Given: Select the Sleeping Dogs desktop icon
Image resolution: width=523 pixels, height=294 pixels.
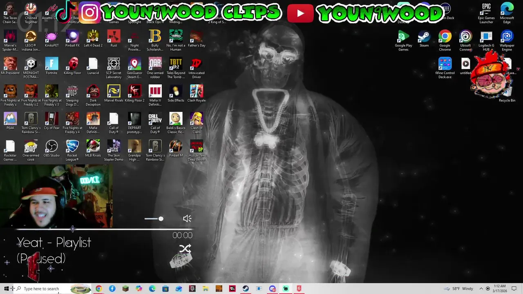Looking at the screenshot, I should click(x=72, y=95).
